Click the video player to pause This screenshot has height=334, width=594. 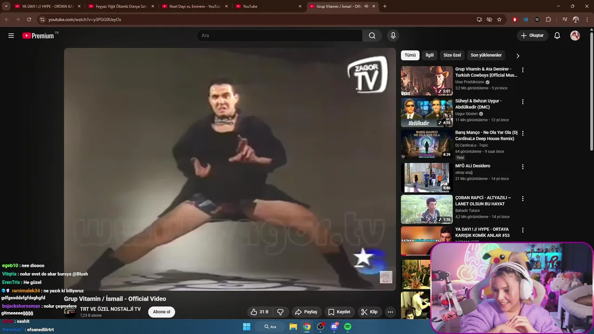(x=230, y=169)
